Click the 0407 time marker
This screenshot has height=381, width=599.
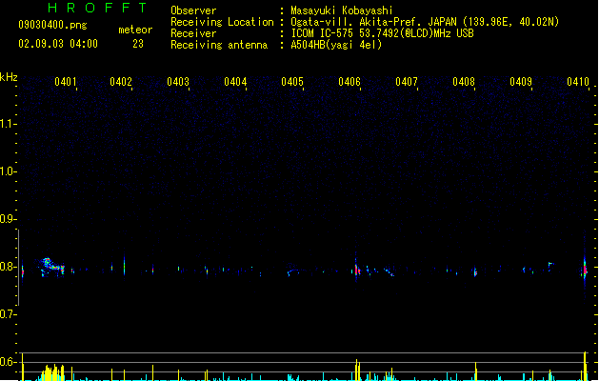pos(407,82)
